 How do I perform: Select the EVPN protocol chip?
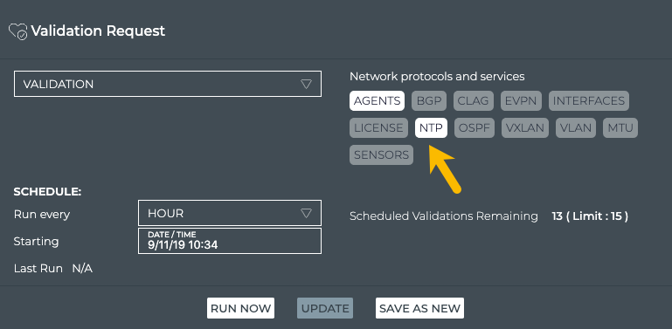(521, 101)
